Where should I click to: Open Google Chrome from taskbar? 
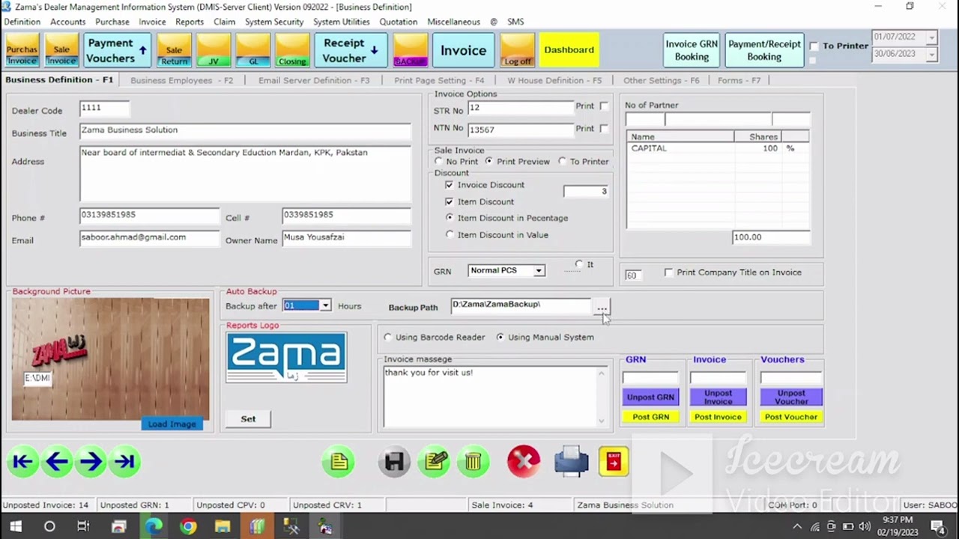coord(188,526)
